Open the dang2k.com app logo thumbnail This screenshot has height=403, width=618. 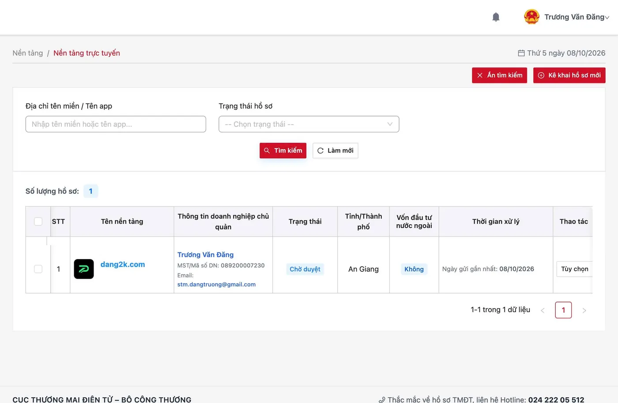(x=84, y=269)
